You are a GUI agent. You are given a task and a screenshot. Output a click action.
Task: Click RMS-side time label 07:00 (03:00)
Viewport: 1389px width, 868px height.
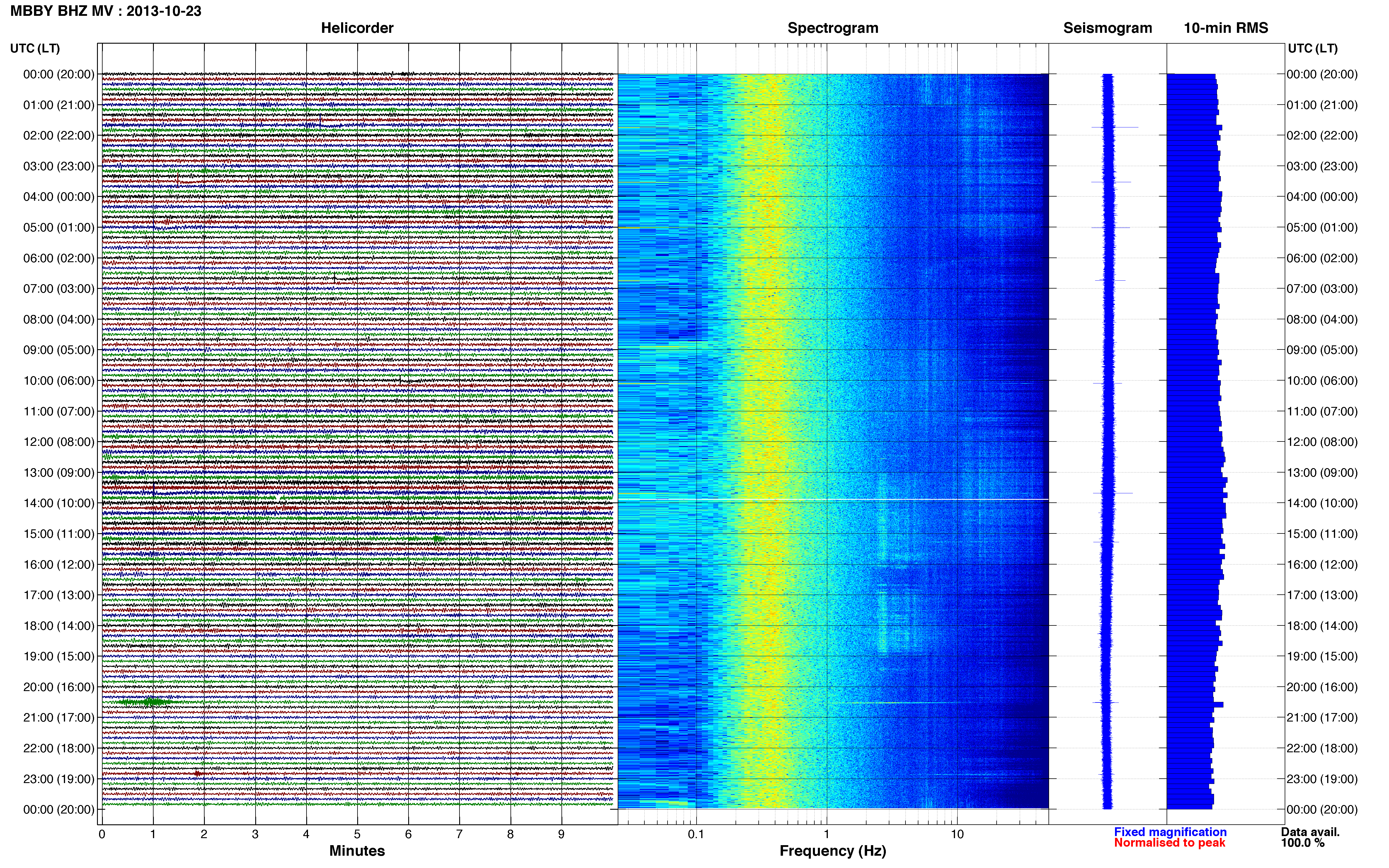[x=1322, y=289]
